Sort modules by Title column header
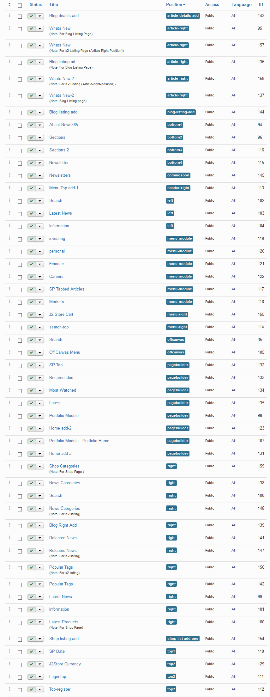Viewport: 270px width, 697px height. coord(54,5)
